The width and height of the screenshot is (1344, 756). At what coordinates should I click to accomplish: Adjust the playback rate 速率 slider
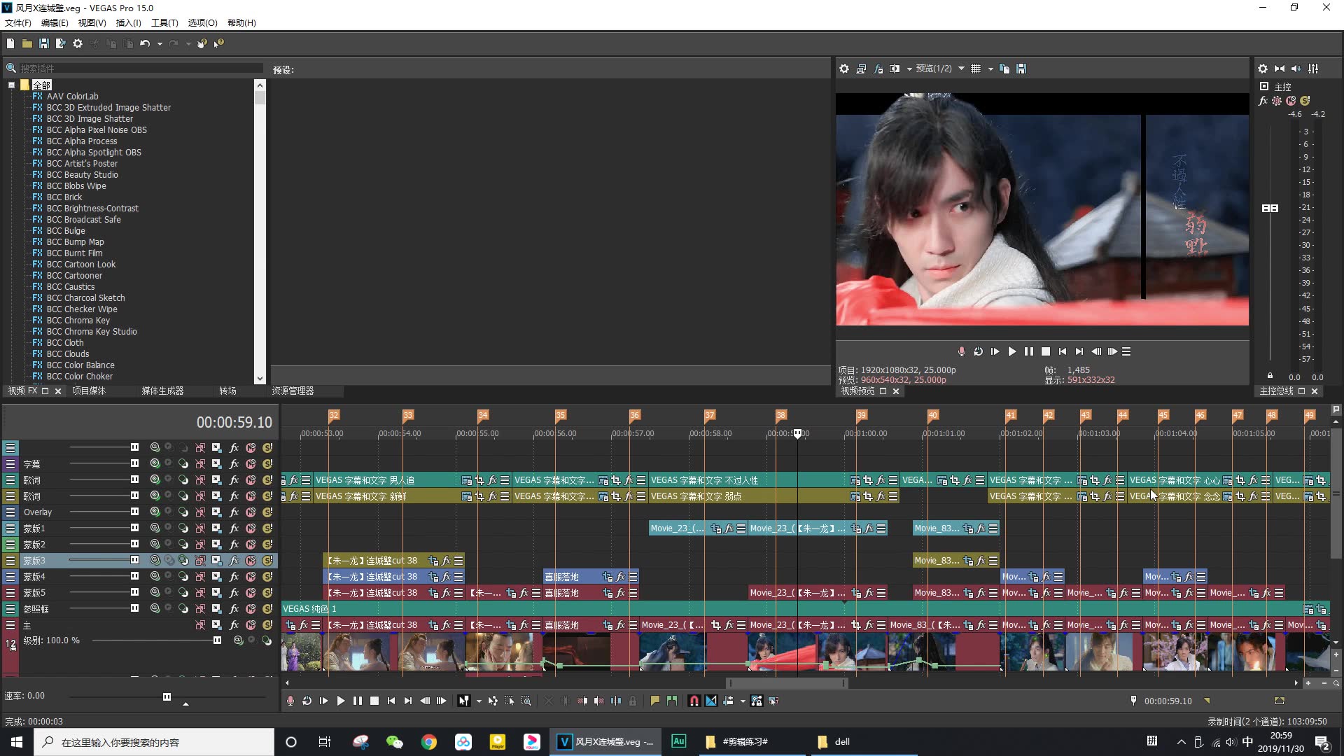coord(167,696)
